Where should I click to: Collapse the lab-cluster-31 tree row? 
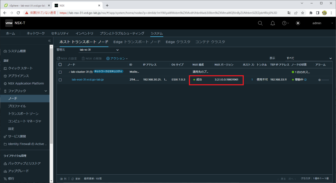[69, 72]
